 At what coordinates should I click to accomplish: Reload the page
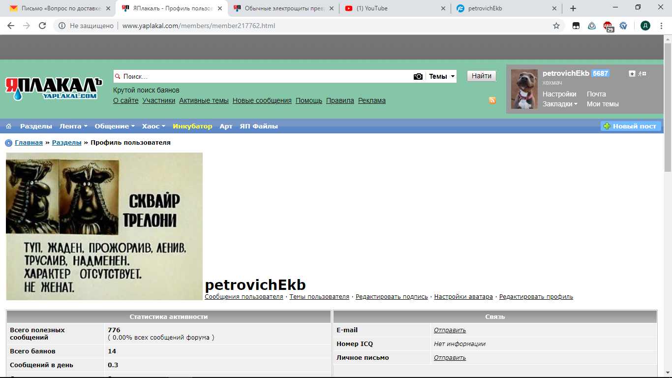(x=42, y=26)
